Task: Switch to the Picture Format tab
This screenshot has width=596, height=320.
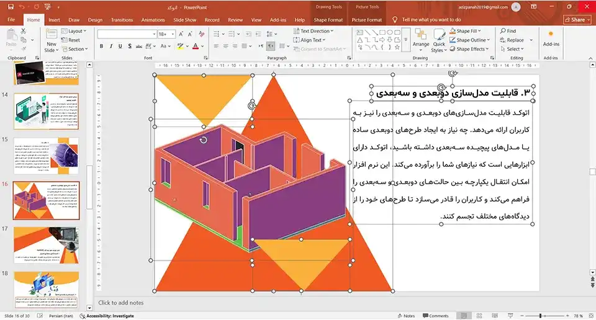Action: point(367,20)
